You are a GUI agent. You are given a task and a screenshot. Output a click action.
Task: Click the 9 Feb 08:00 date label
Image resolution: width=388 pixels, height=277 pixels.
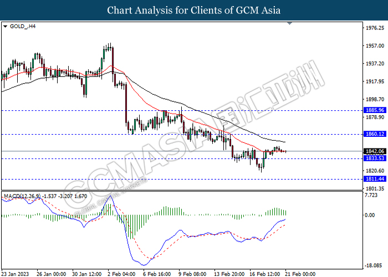point(192,274)
